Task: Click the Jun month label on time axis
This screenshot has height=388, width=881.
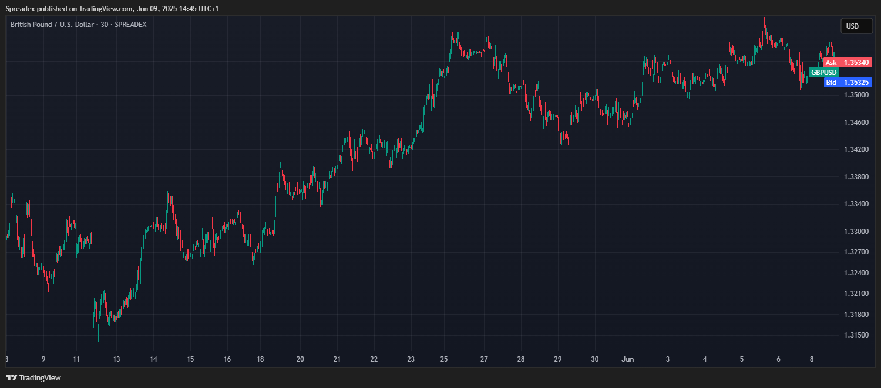Action: point(627,359)
